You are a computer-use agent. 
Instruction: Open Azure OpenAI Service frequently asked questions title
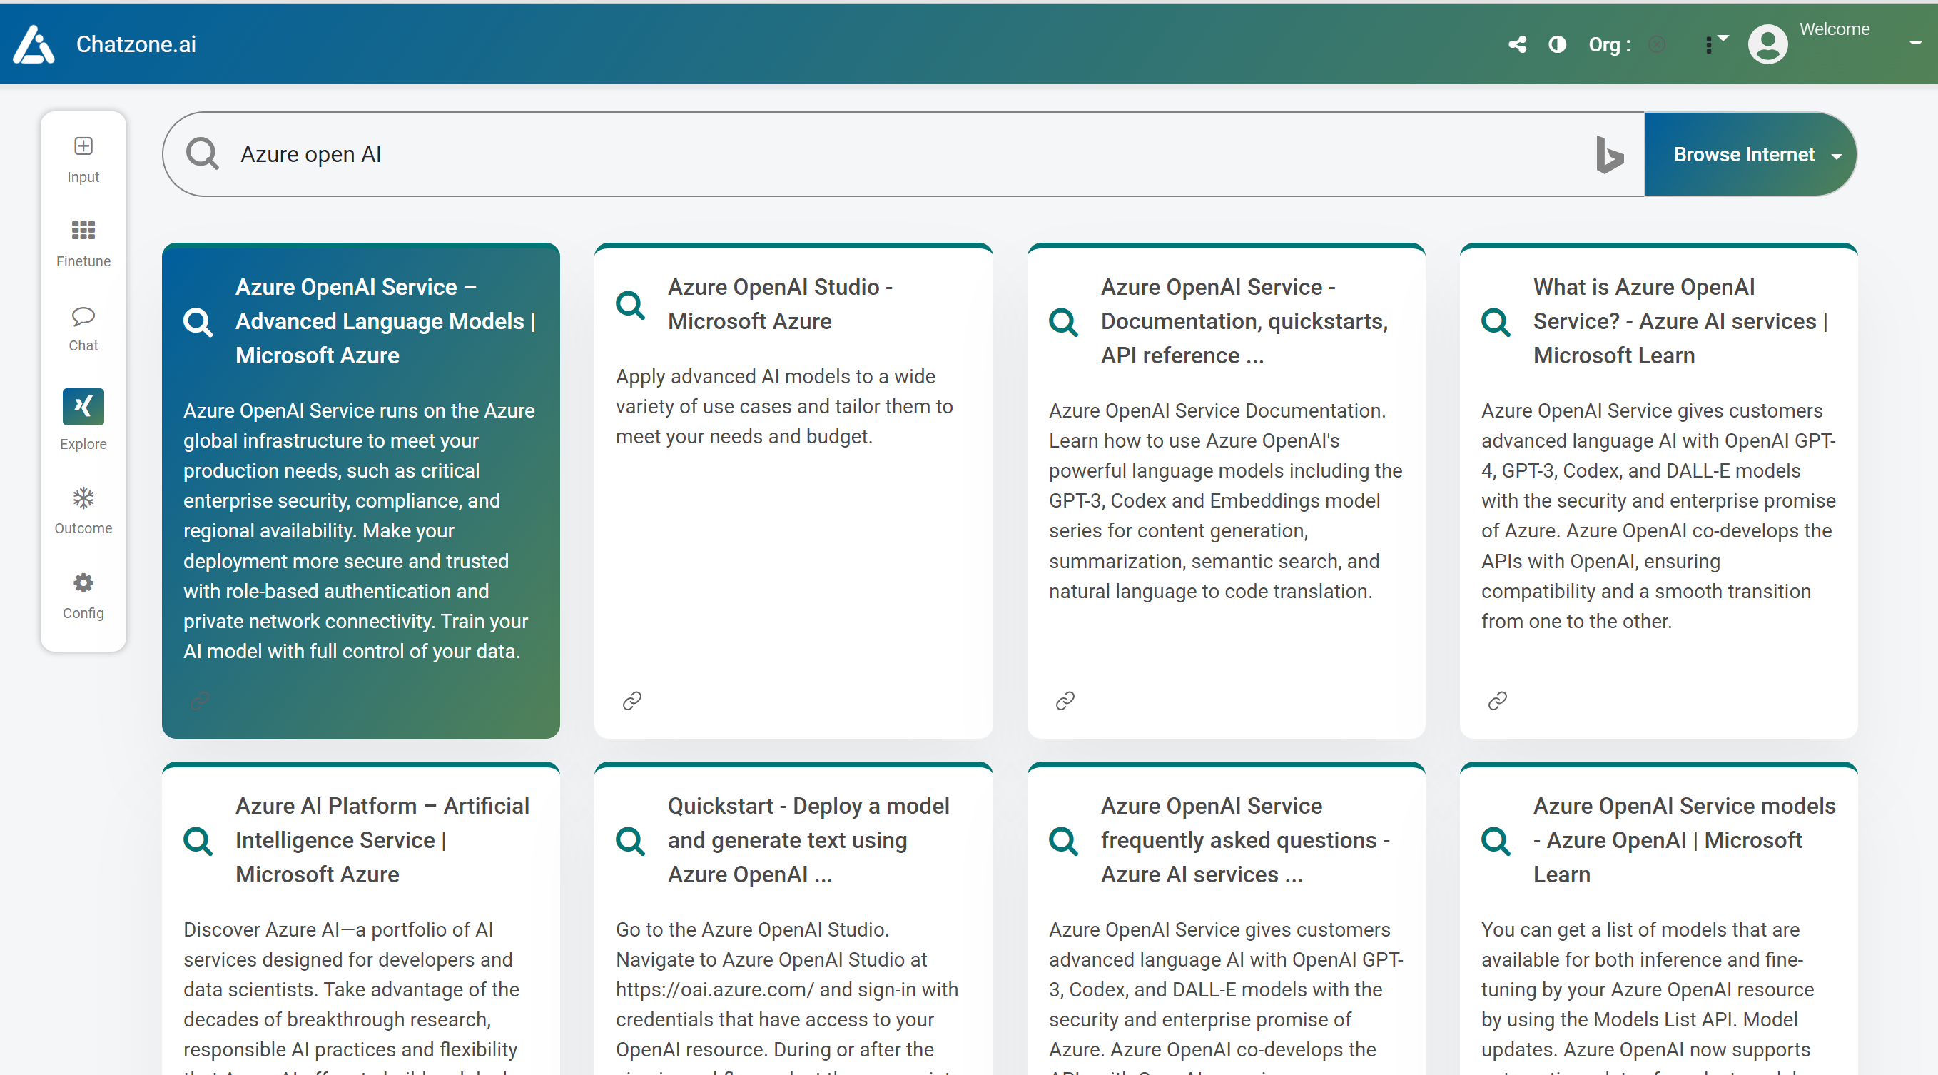tap(1245, 840)
